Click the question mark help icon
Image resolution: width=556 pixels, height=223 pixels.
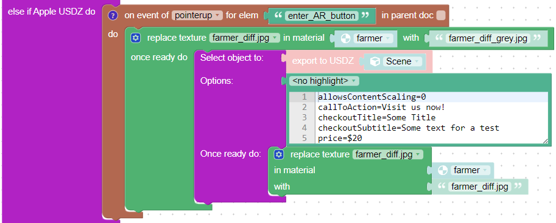113,16
